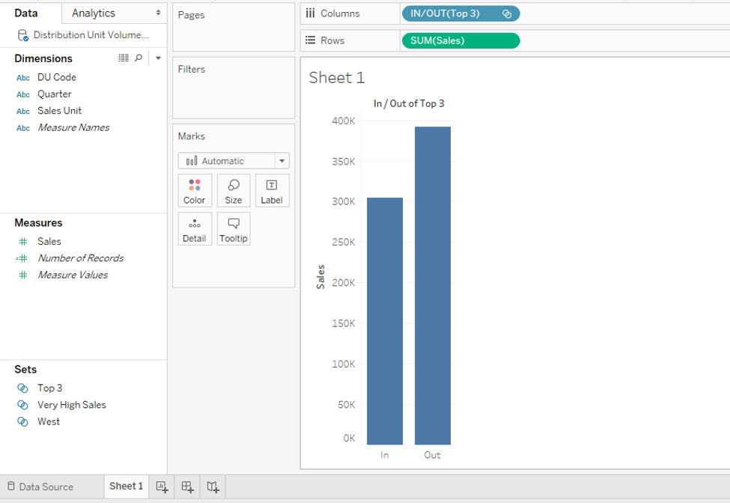Create a new worksheet from the bottom bar

point(162,487)
